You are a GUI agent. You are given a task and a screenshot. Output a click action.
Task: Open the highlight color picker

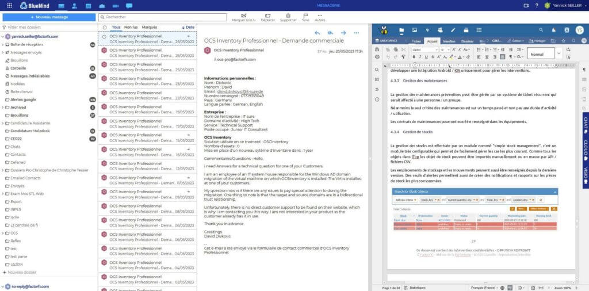(453, 57)
